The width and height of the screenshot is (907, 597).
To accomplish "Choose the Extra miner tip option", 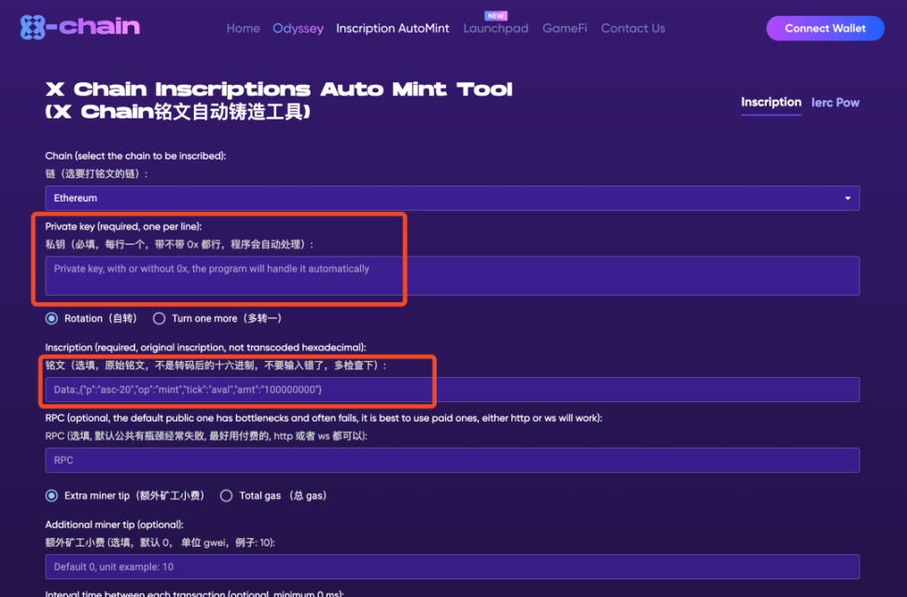I will pos(51,495).
